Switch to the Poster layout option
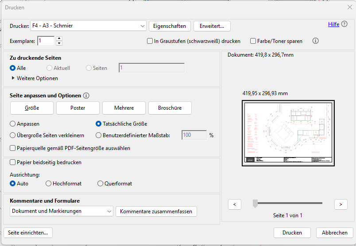The image size is (356, 246). 77,108
